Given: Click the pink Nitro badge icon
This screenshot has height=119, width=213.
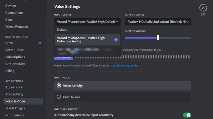Looking at the screenshot, I should 40,43.
